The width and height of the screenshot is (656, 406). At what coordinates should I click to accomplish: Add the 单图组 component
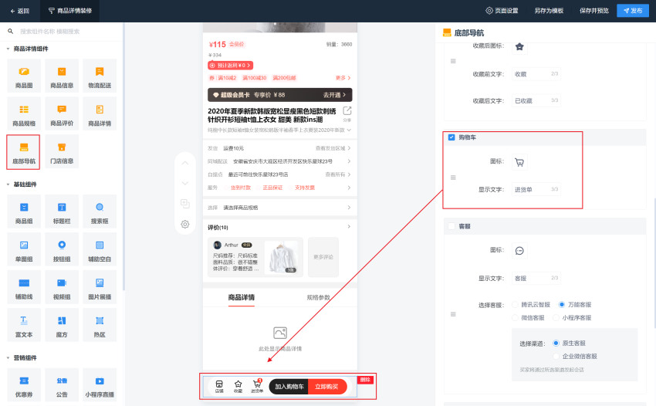[24, 249]
